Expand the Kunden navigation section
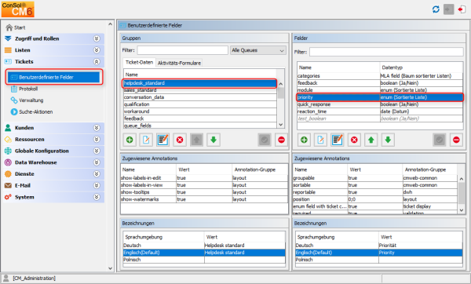Image resolution: width=471 pixels, height=284 pixels. click(x=97, y=128)
